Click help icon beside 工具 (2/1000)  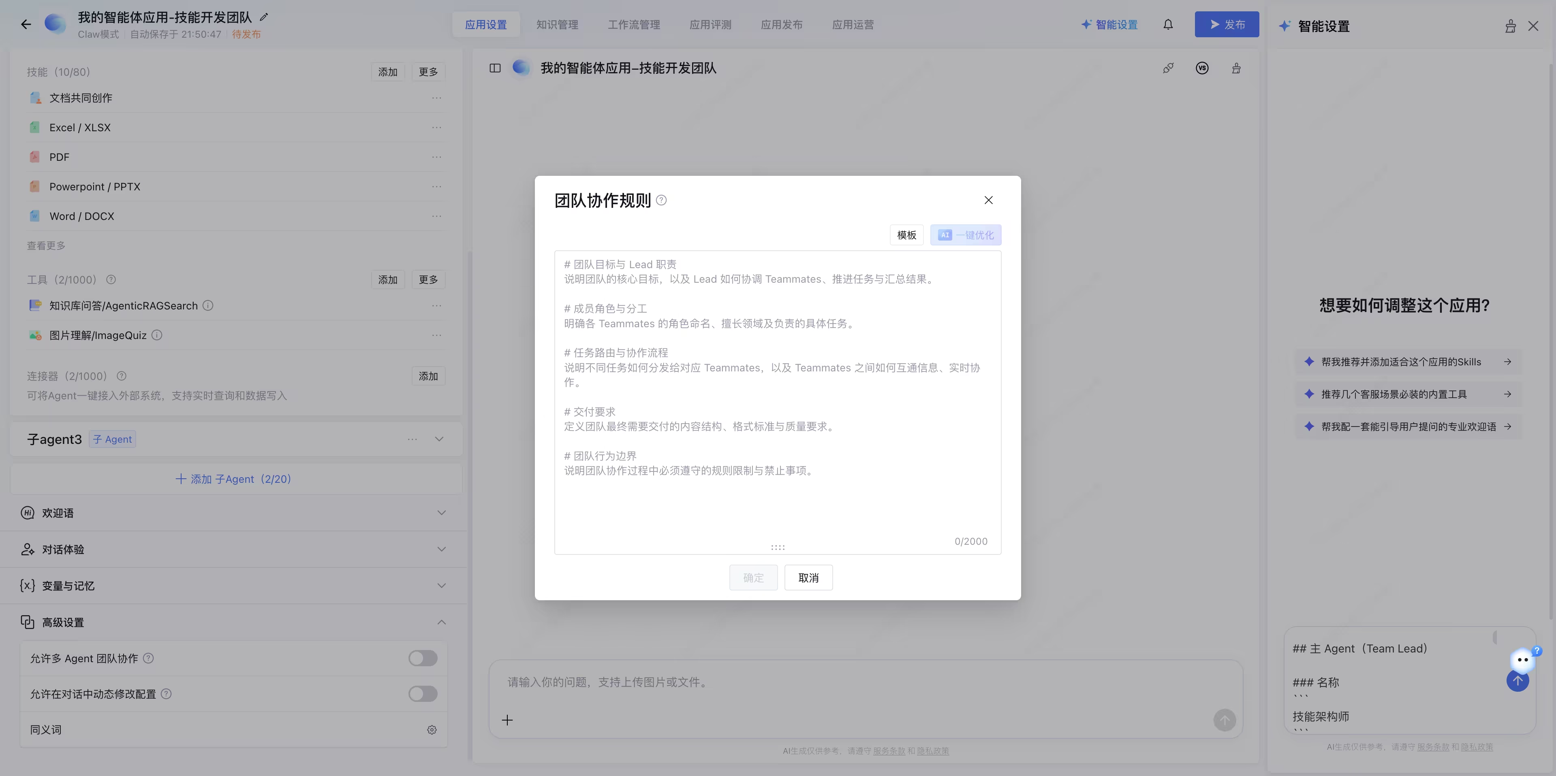(111, 279)
